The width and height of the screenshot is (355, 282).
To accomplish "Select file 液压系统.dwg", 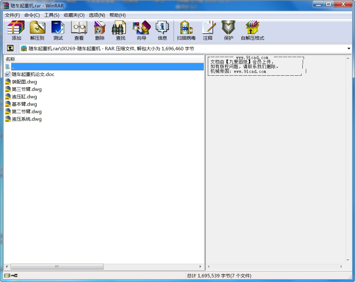I will coord(27,119).
